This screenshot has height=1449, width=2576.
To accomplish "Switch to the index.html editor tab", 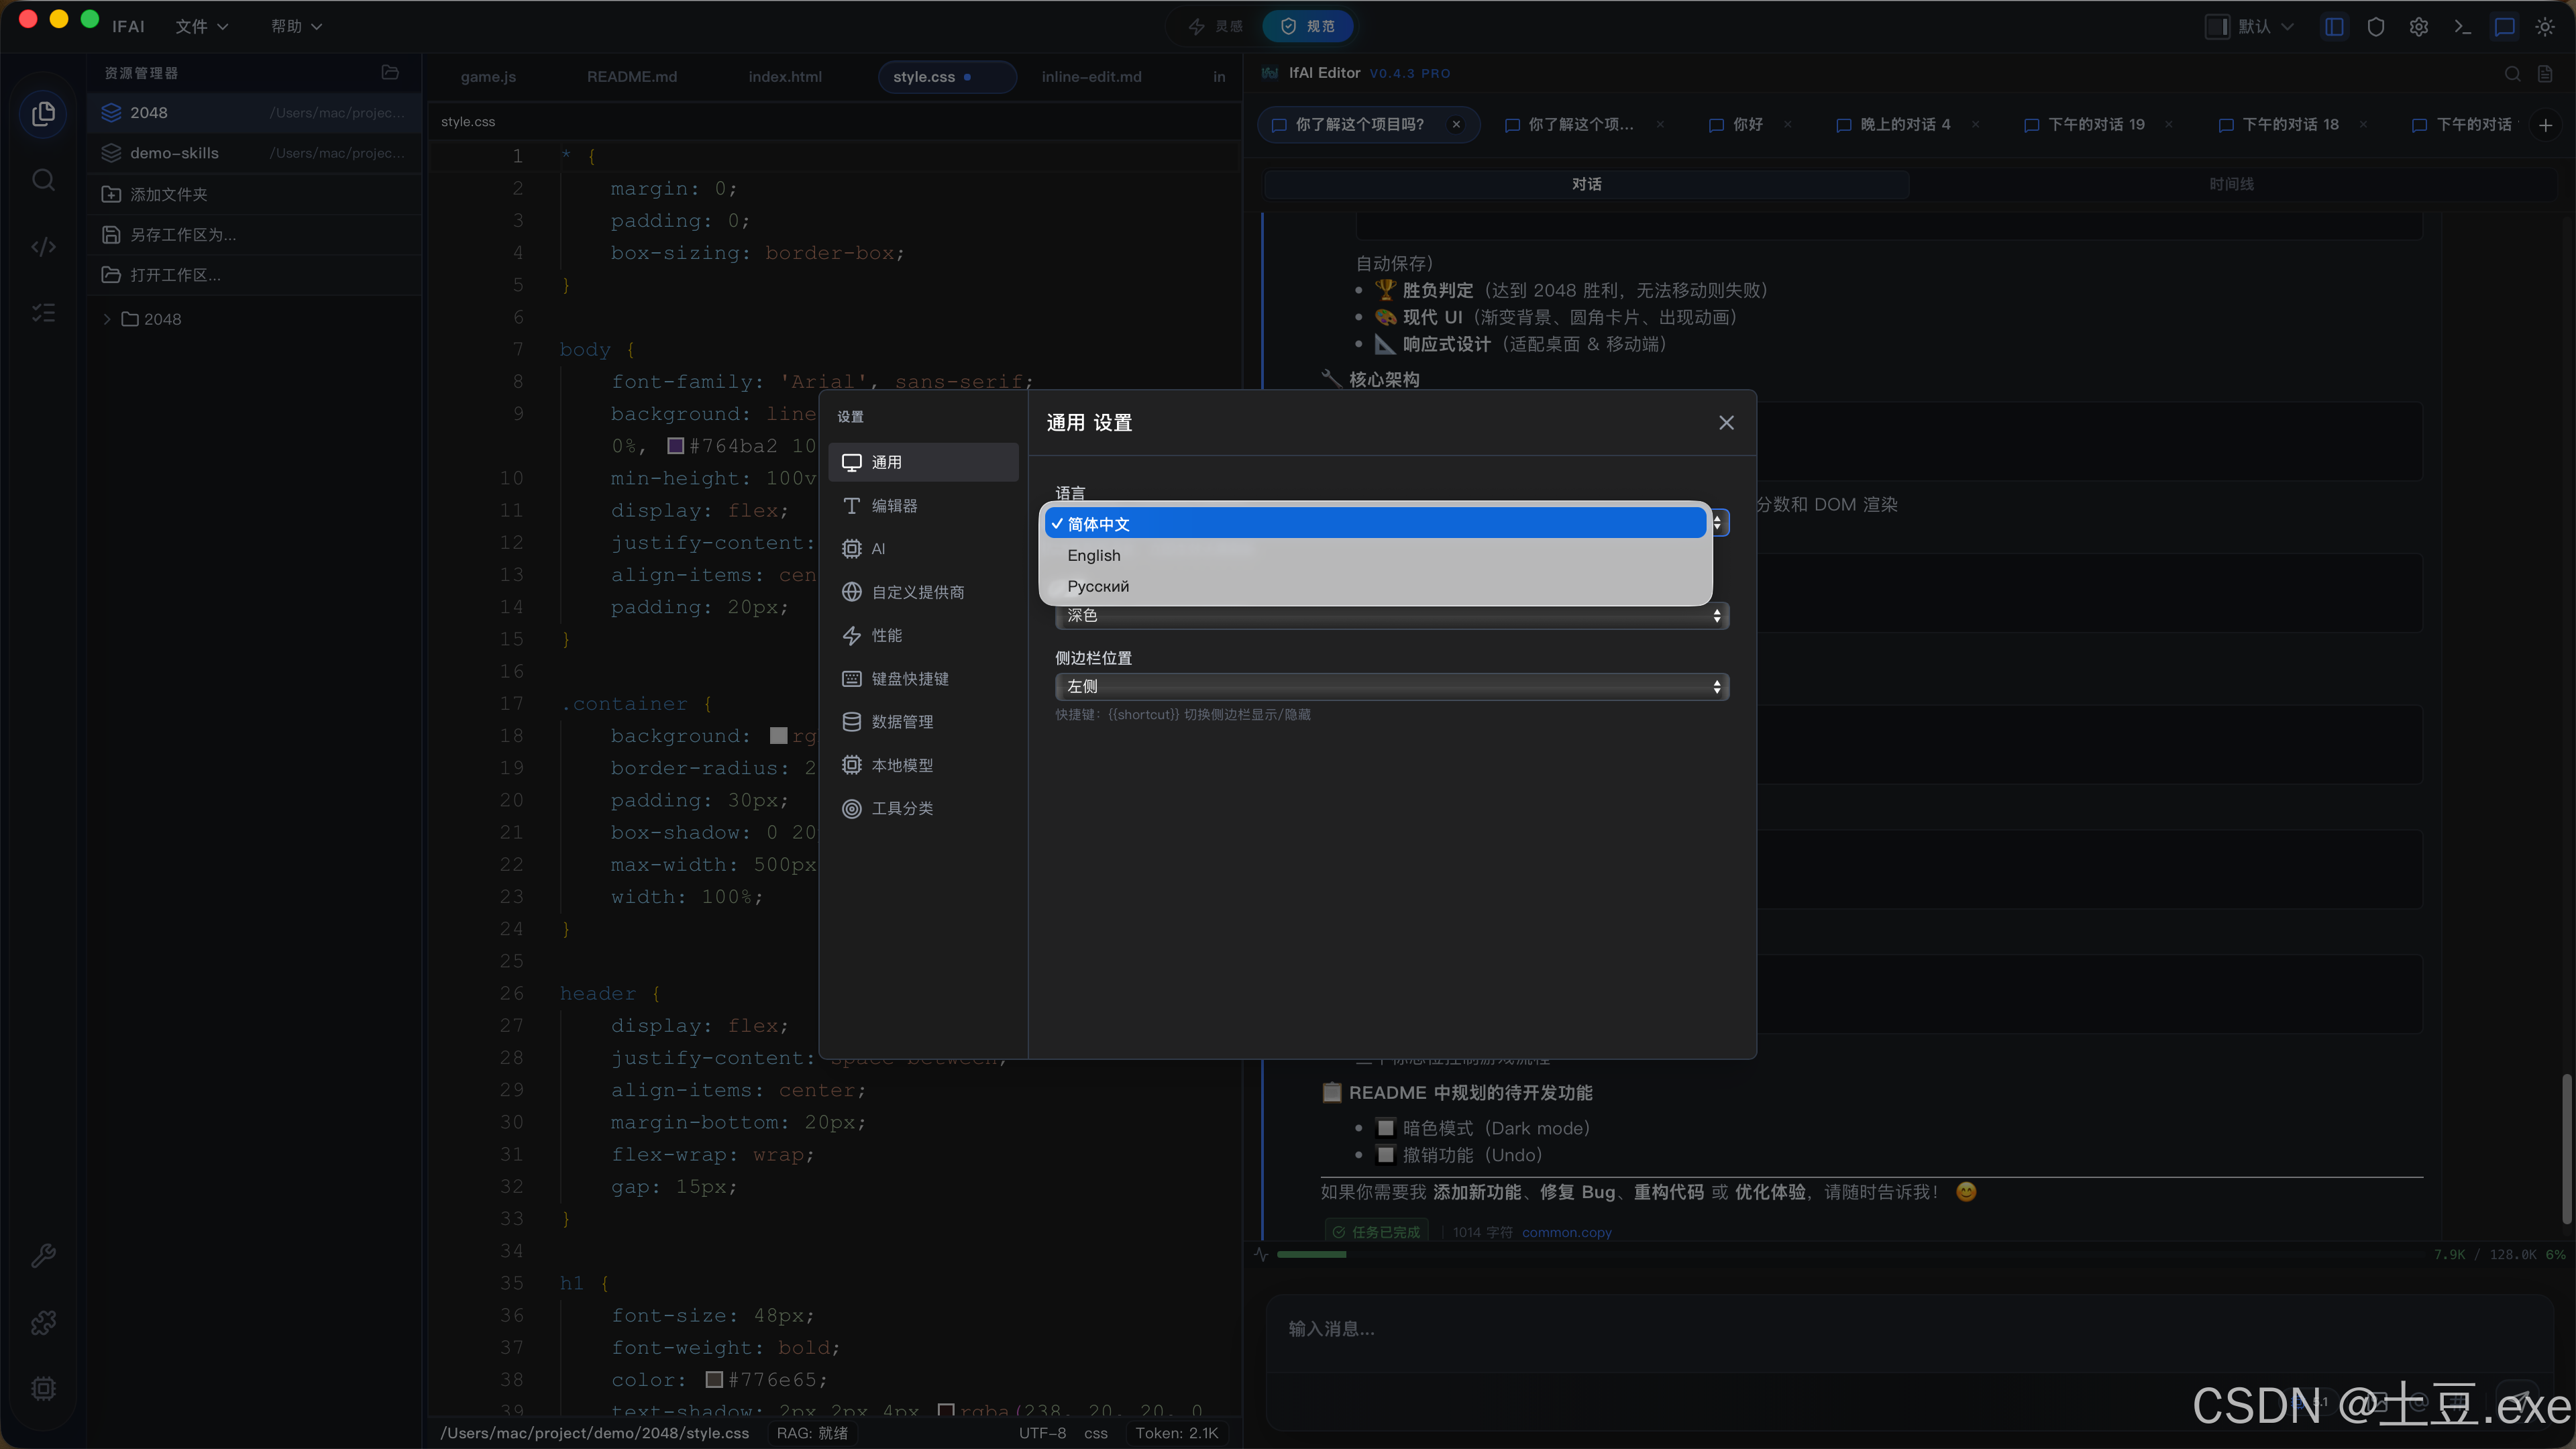I will click(x=785, y=77).
